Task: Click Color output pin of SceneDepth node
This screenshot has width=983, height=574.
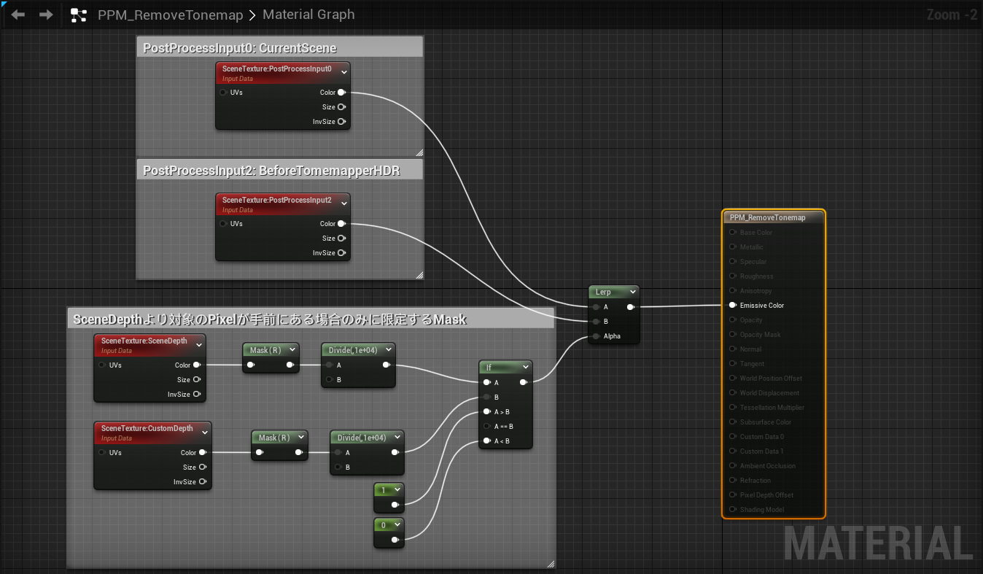Action: [196, 365]
